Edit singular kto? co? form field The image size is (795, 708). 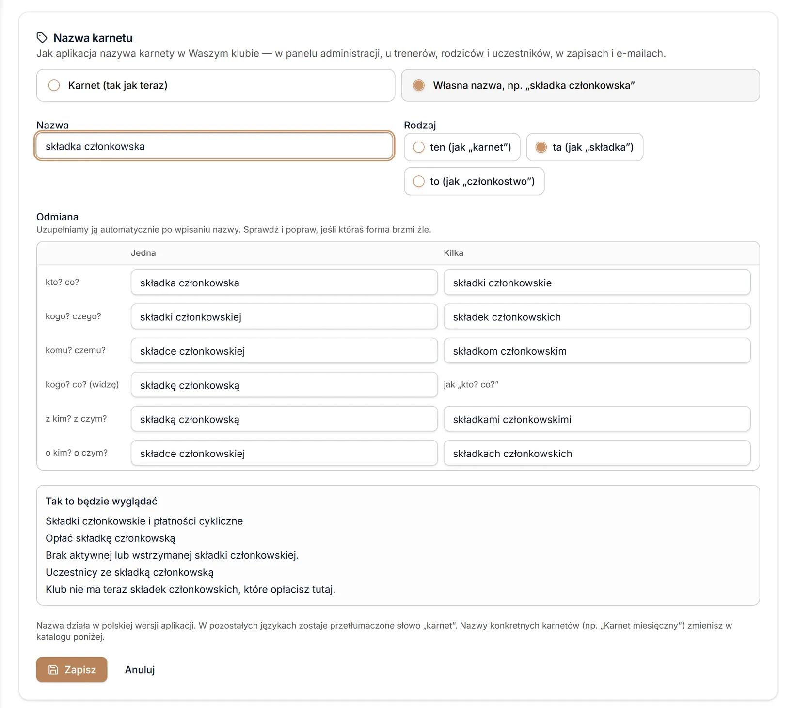[284, 283]
